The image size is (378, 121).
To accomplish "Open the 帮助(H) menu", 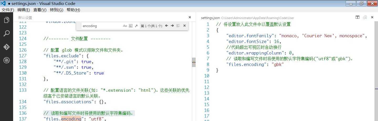I will tap(73, 10).
